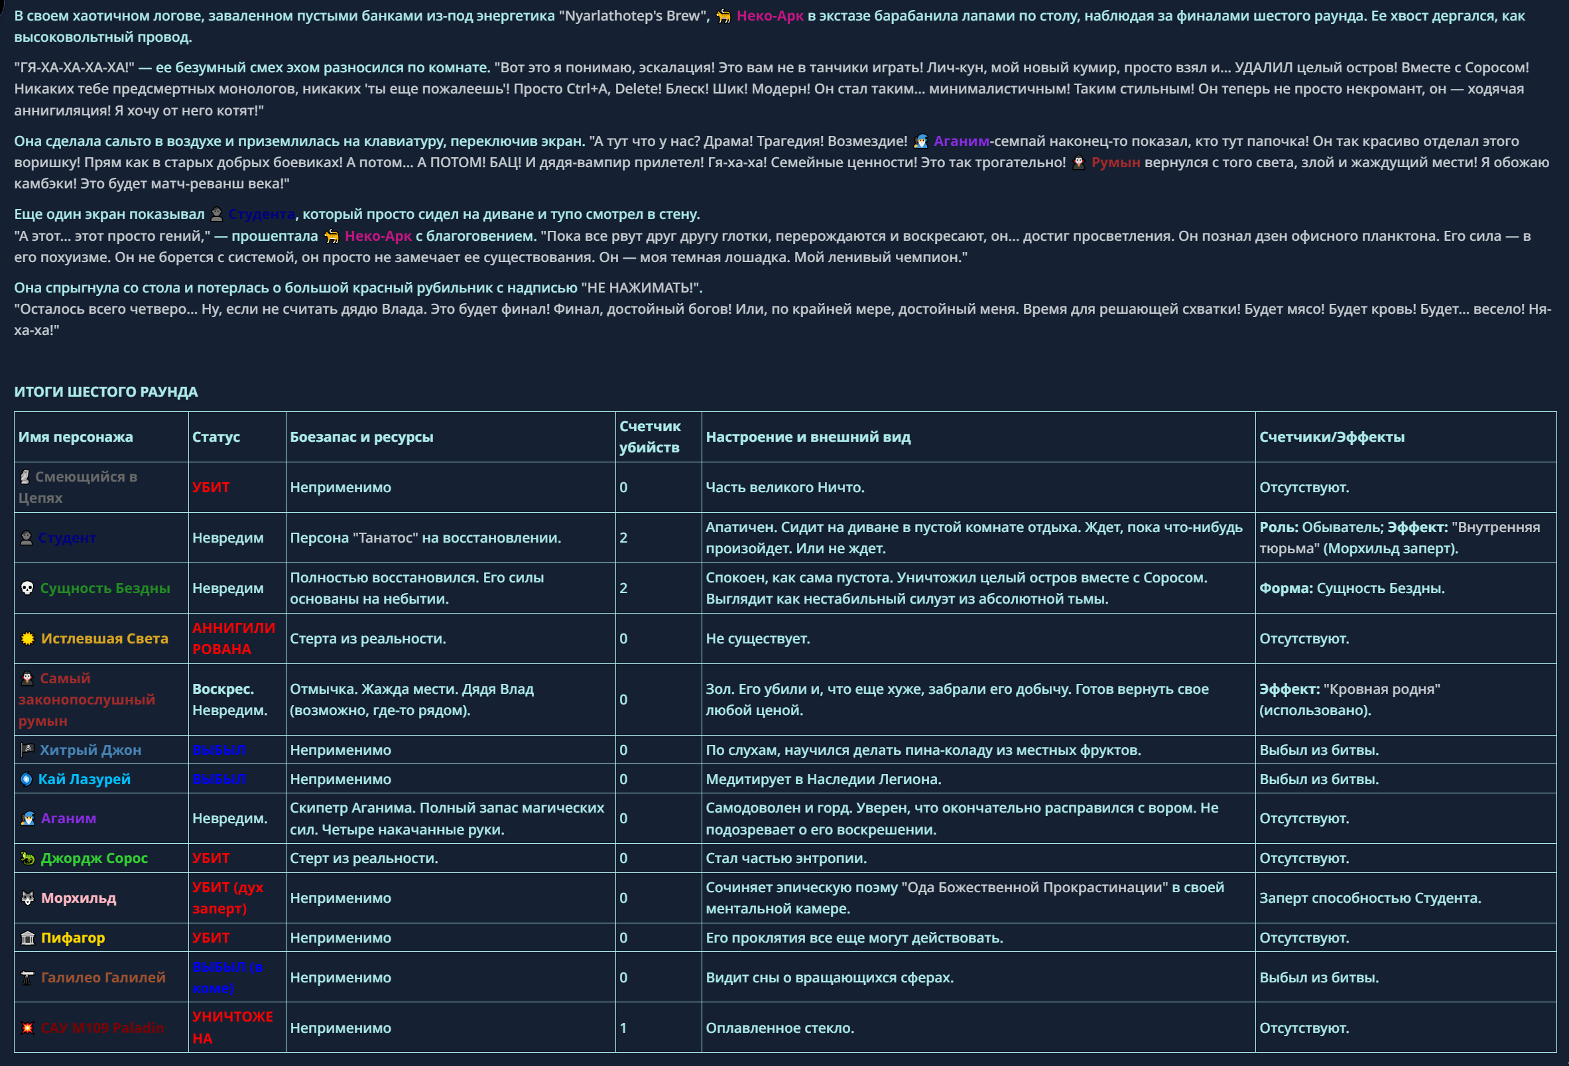Click the cat emoji before прошептала Неко-Арк
The width and height of the screenshot is (1569, 1066).
click(332, 235)
